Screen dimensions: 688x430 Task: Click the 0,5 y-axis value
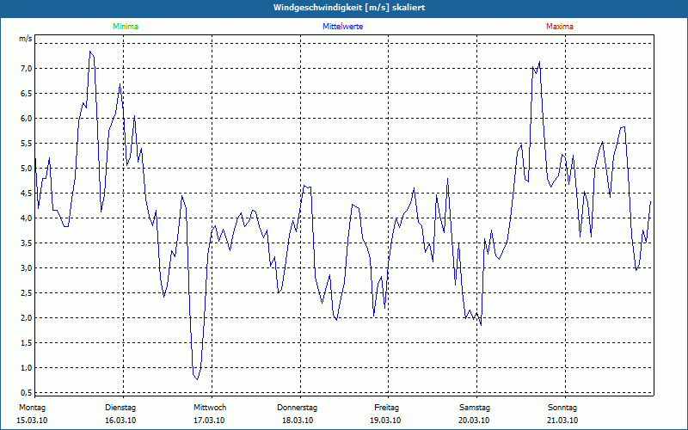[26, 393]
